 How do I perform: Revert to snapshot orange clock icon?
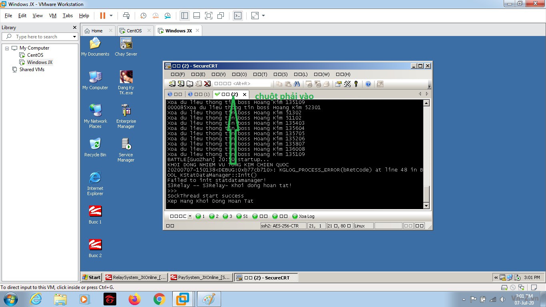click(x=155, y=16)
